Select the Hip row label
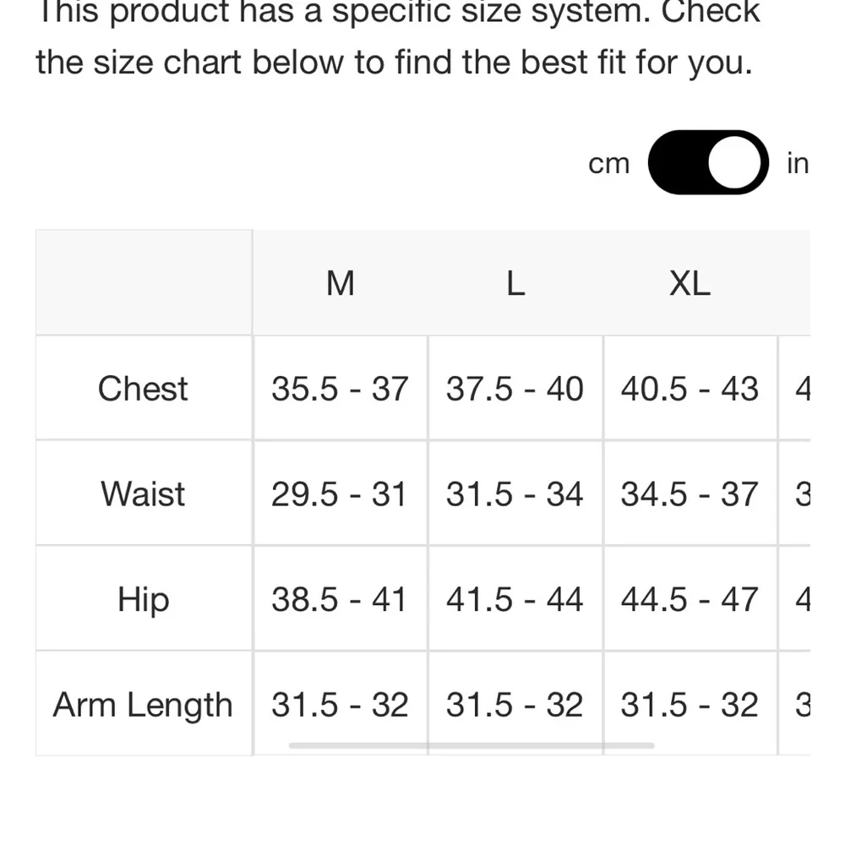 [x=143, y=599]
